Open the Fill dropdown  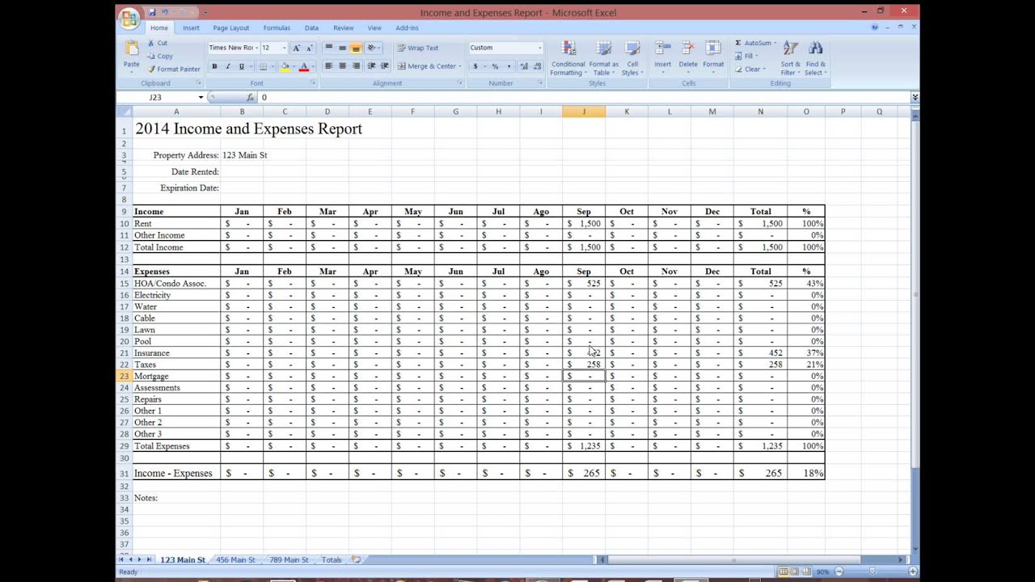pyautogui.click(x=747, y=56)
